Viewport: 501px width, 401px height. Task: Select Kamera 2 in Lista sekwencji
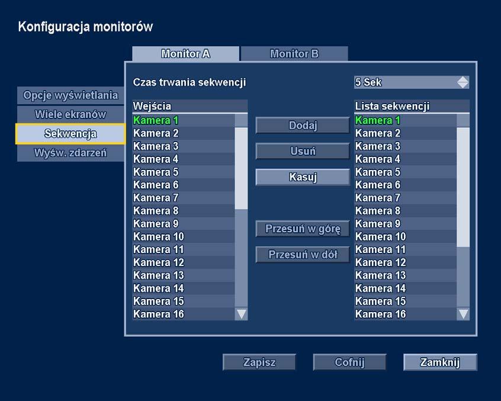(406, 133)
